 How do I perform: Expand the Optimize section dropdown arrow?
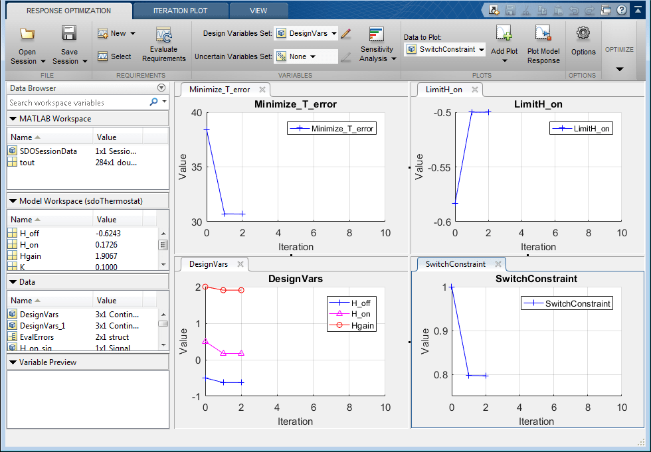pos(619,69)
